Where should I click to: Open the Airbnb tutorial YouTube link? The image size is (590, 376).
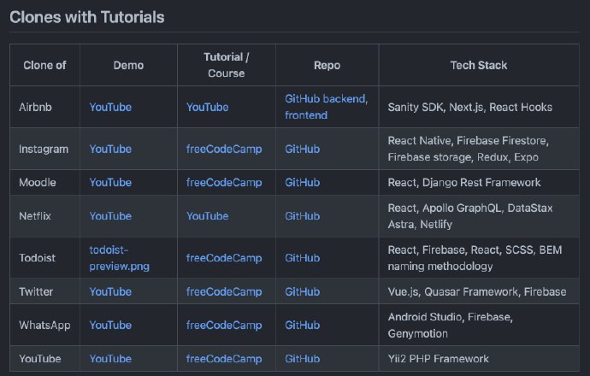207,107
